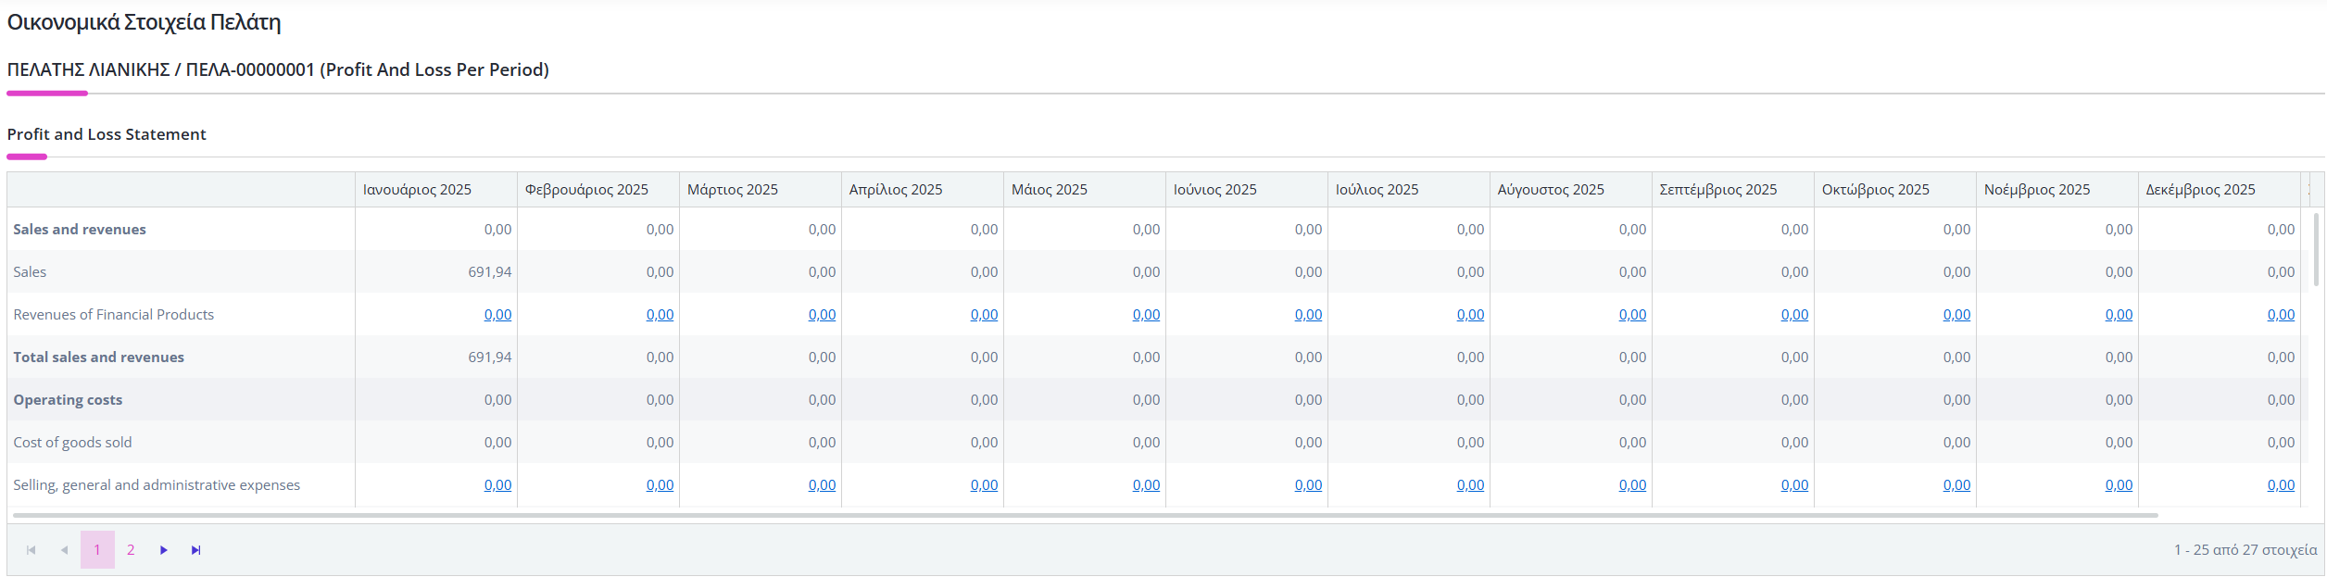Click the vertical scrollbar of the table
The height and width of the screenshot is (577, 2327).
(2316, 250)
